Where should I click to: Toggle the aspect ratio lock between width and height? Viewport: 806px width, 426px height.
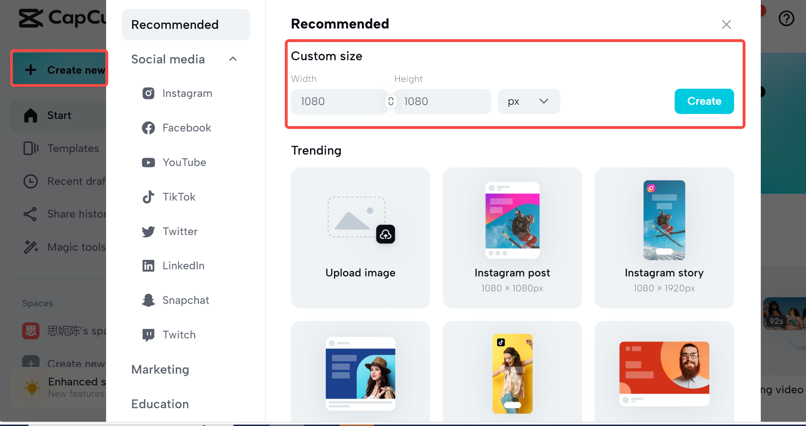(x=391, y=102)
